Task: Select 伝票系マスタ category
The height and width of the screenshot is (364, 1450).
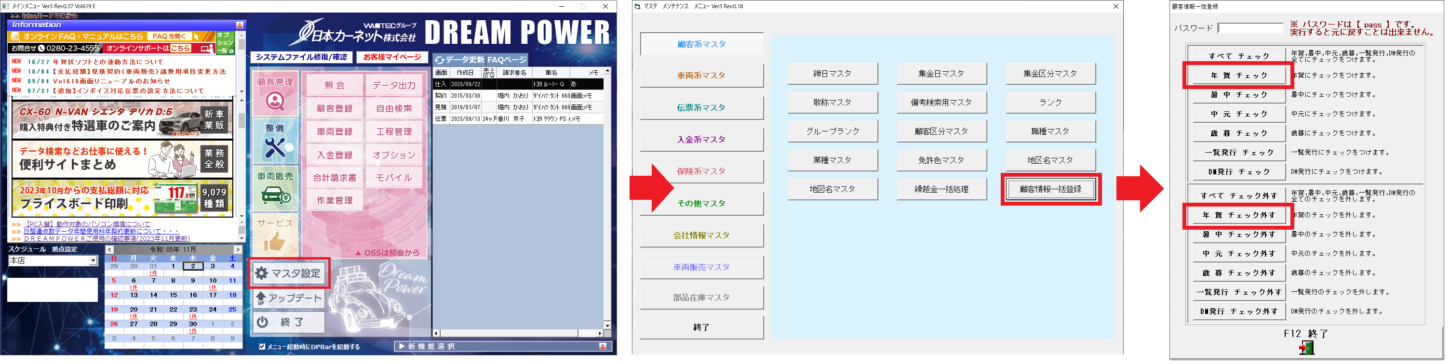Action: pos(701,107)
